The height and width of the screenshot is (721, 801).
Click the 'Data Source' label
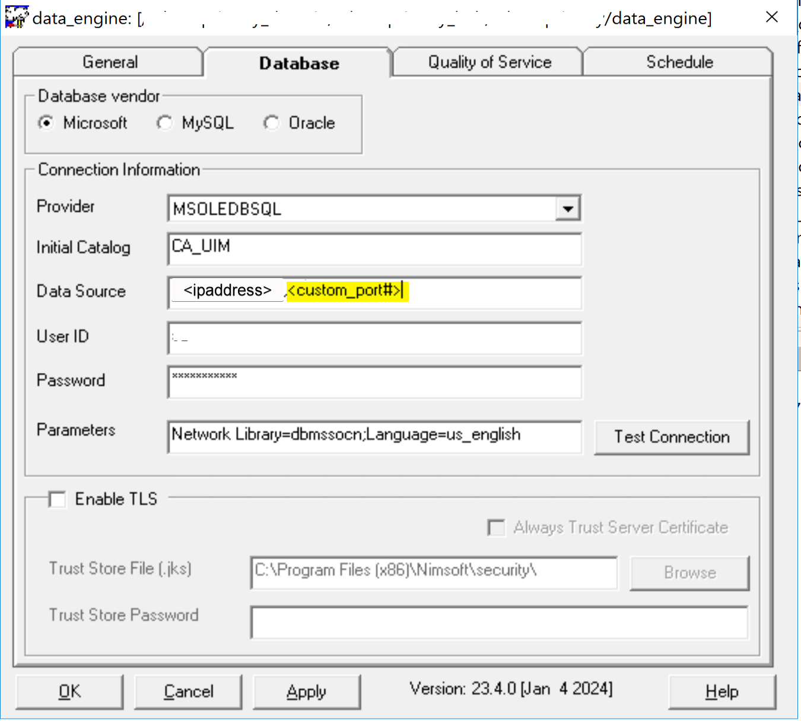click(81, 291)
